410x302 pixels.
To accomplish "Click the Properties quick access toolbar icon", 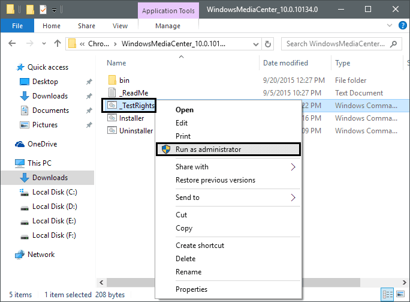I will pos(43,10).
